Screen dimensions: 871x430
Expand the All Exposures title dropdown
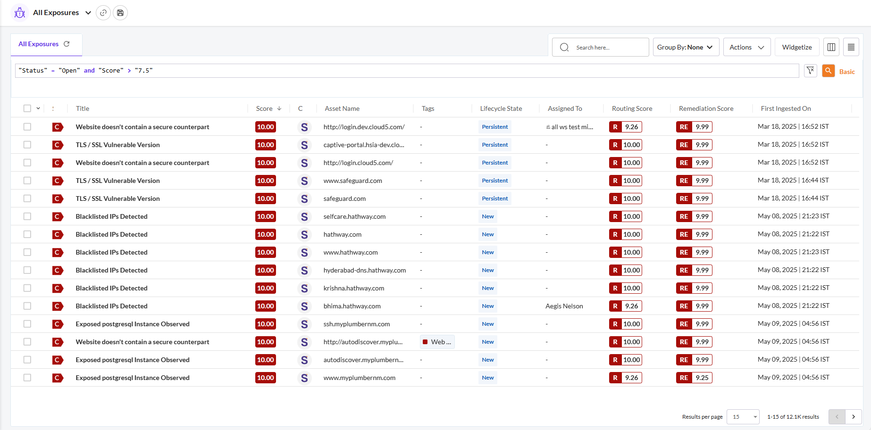(88, 13)
